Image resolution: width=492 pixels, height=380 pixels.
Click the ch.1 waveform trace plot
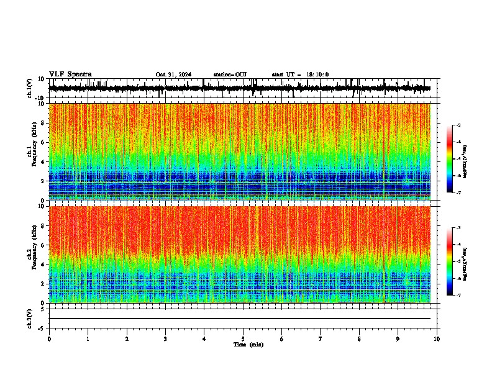click(x=244, y=88)
